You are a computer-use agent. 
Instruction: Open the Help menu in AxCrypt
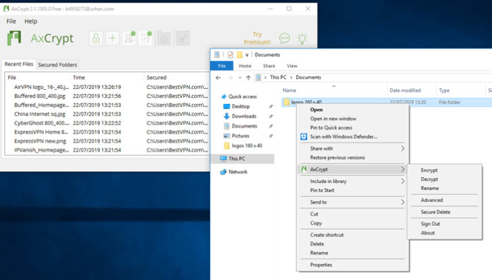[31, 21]
